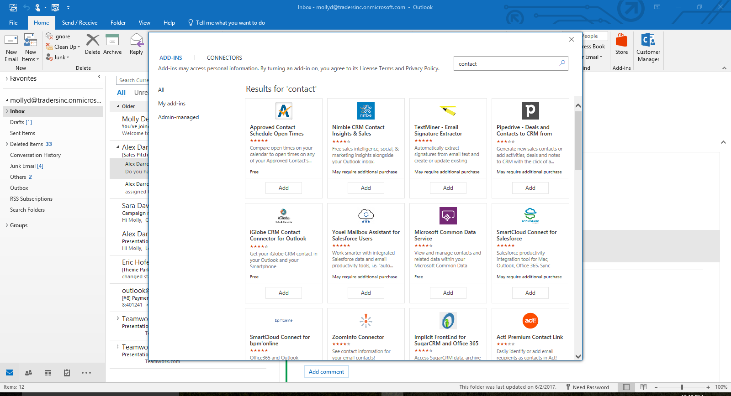Click zoom in plus button
Viewport: 731px width, 396px height.
point(708,387)
